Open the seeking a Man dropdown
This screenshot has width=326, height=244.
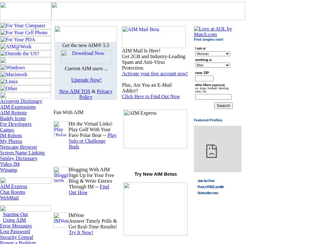coord(212,65)
